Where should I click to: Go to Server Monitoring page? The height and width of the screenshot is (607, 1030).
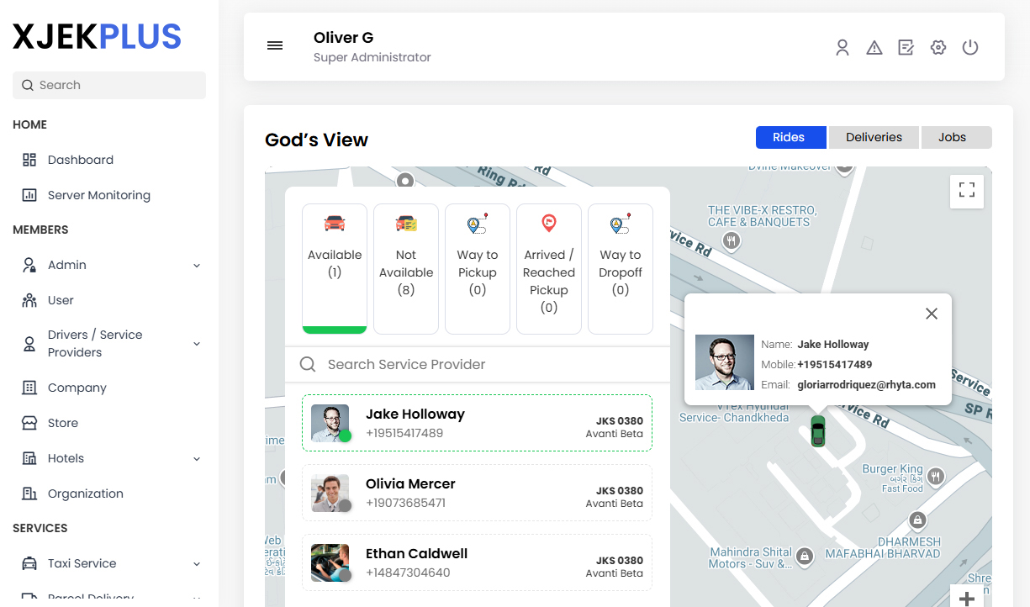(x=98, y=195)
